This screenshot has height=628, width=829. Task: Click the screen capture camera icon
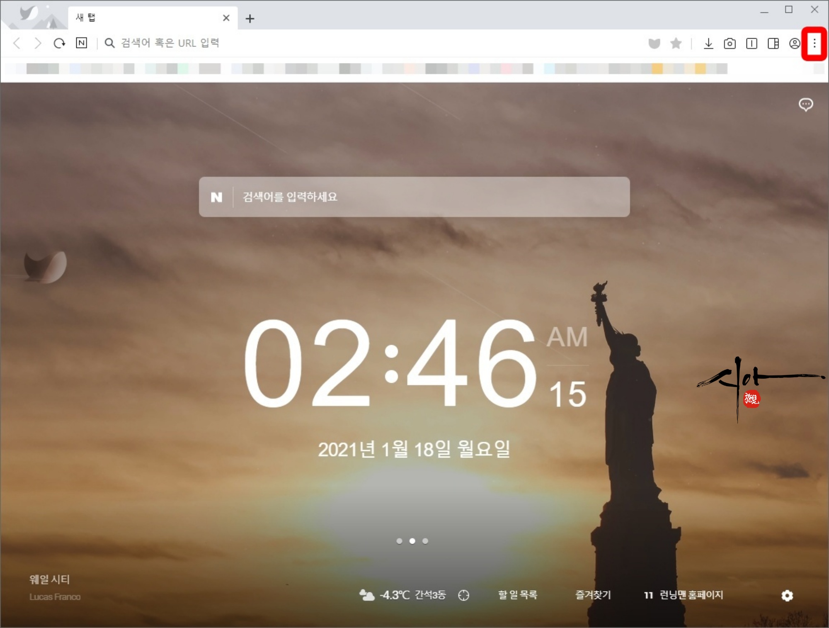pyautogui.click(x=730, y=44)
